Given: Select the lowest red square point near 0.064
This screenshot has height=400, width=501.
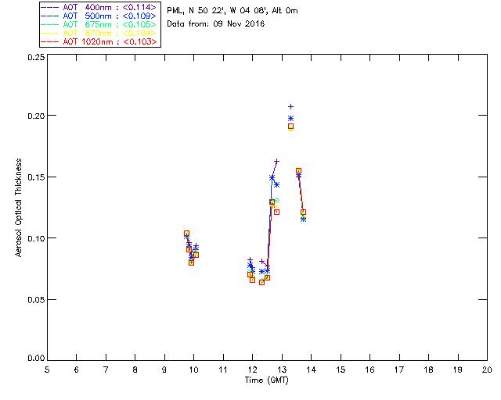Looking at the screenshot, I should (261, 282).
